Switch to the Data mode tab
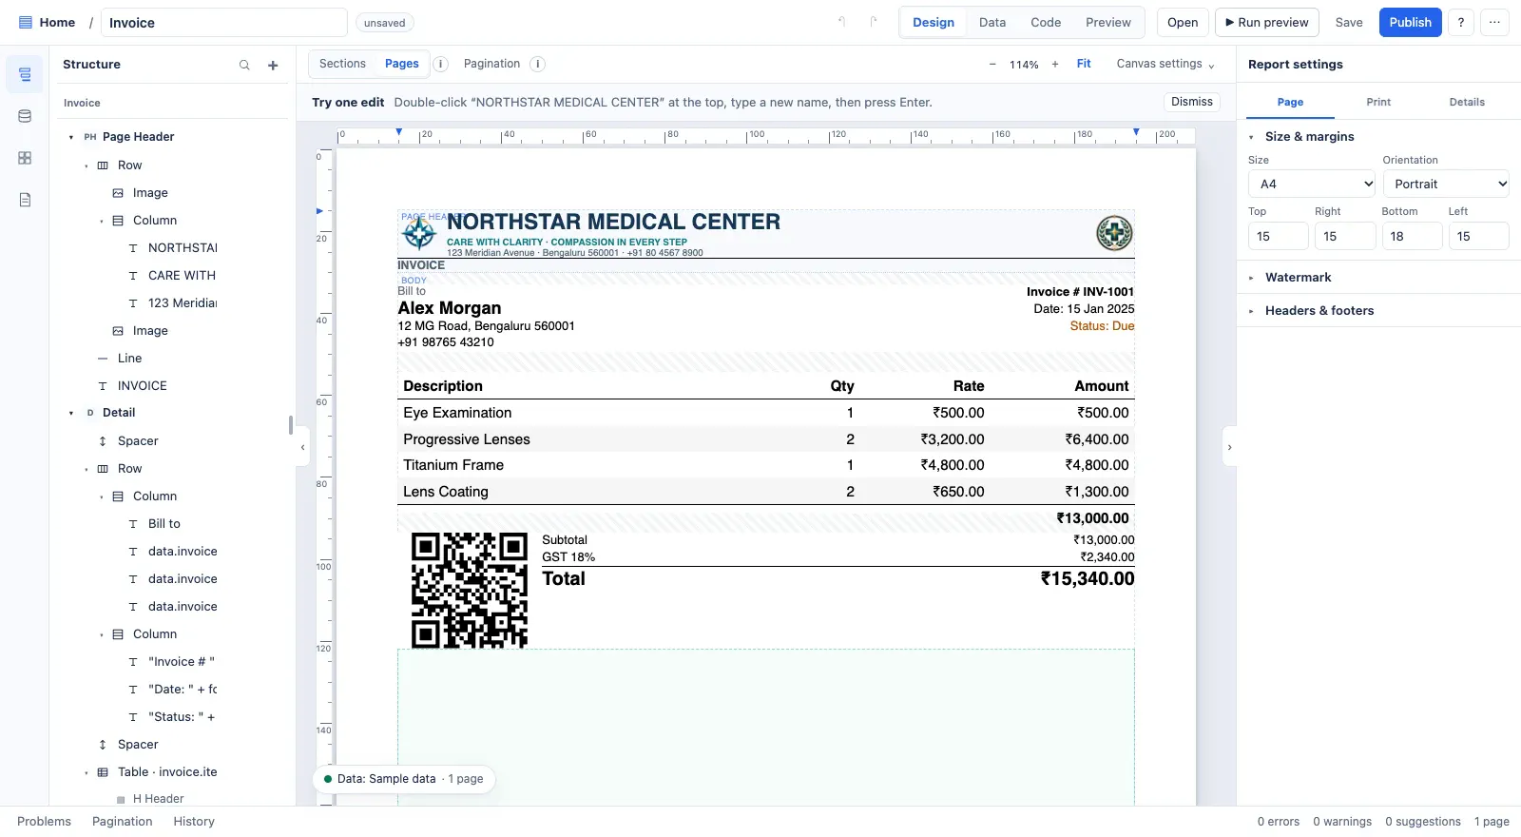This screenshot has width=1521, height=837. (x=992, y=23)
